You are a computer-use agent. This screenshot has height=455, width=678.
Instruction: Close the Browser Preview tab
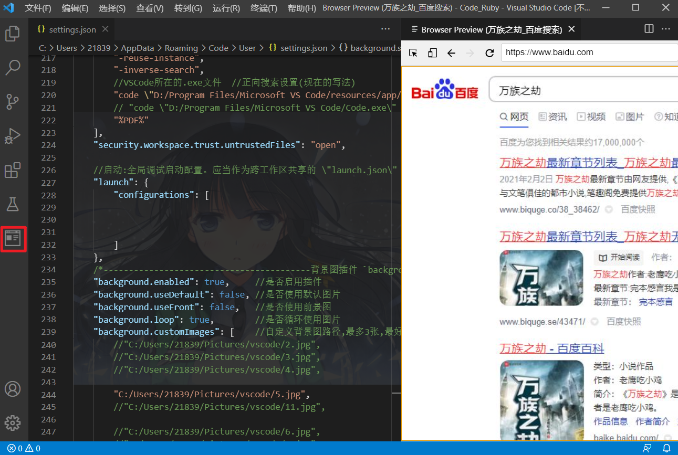pos(572,29)
